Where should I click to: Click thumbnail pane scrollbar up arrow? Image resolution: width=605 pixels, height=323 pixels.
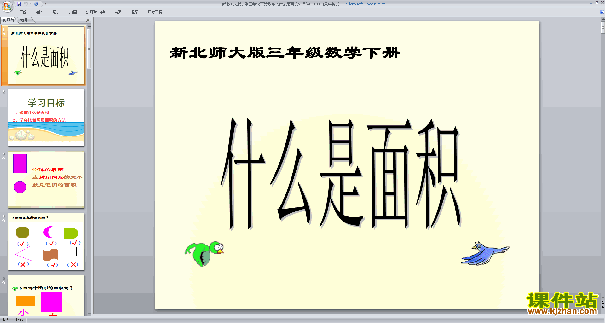click(89, 26)
